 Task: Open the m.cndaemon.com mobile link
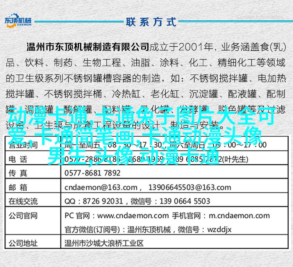tap(239, 216)
